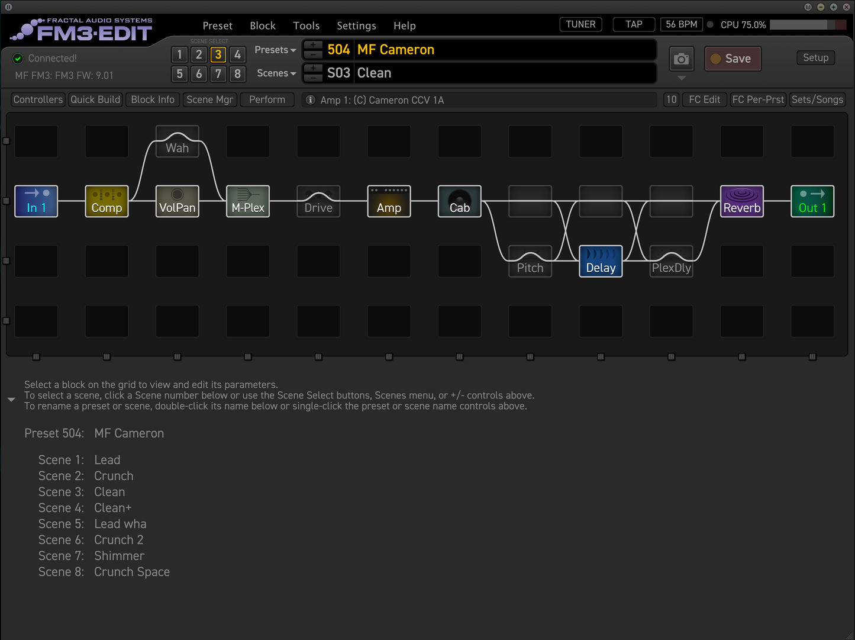Click the FM3-Edit logo
The image size is (855, 640).
click(83, 31)
